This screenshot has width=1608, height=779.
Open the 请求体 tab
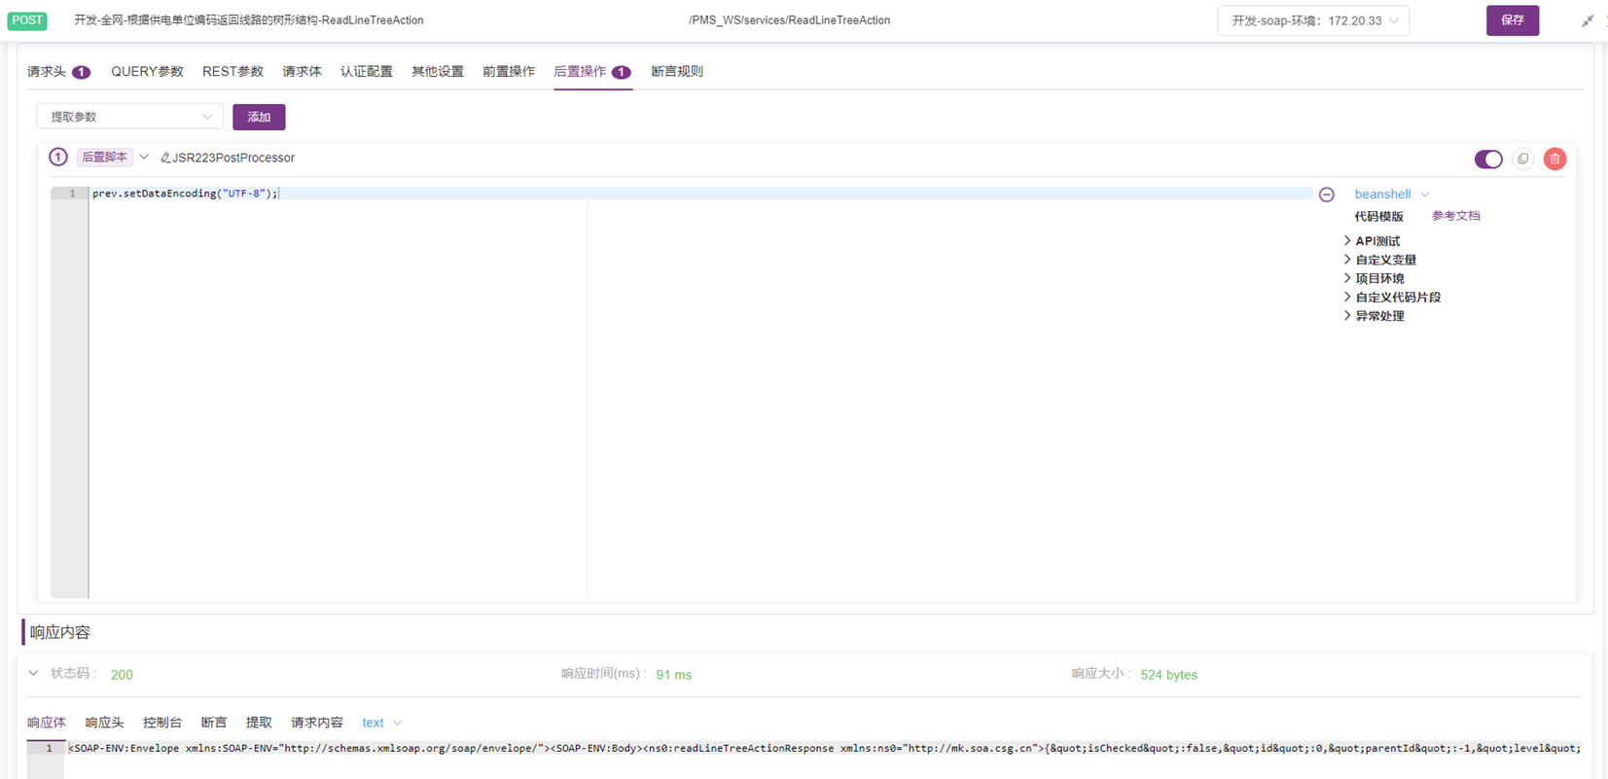302,71
